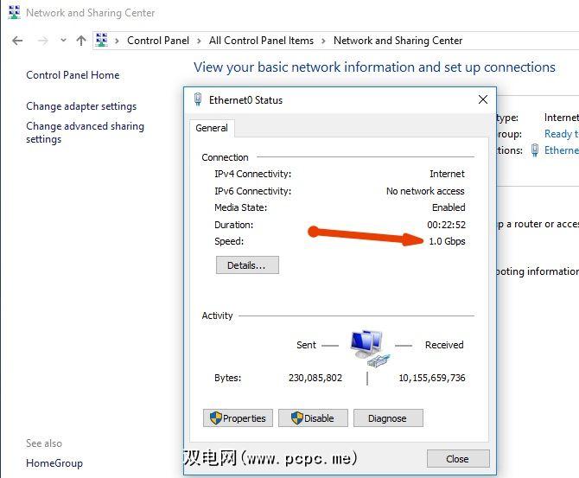Click the Up one level arrow
Viewport: 579px width, 478px height.
[81, 41]
